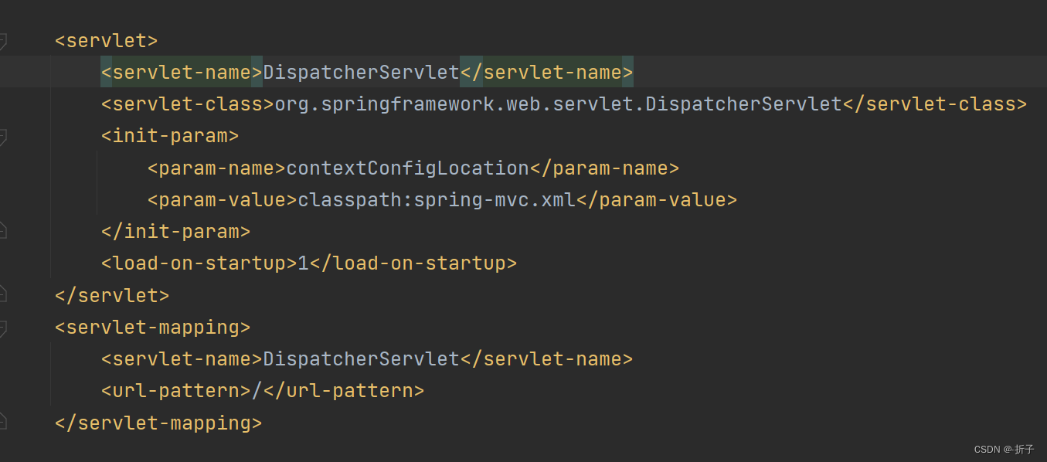
Task: Click the closing </url-pattern> tag
Action: point(343,390)
